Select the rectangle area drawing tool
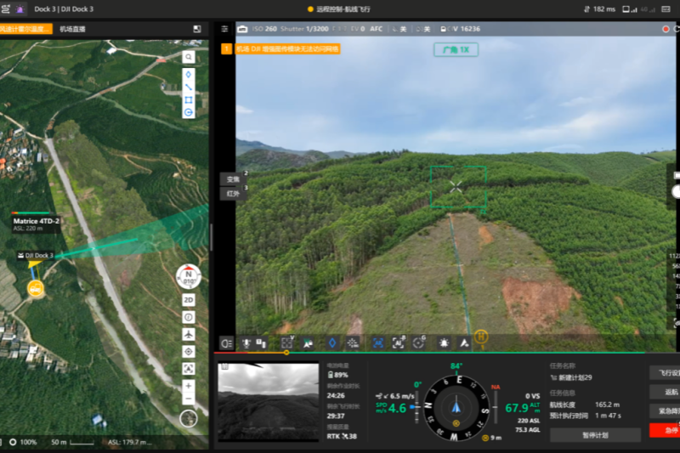 (x=189, y=99)
